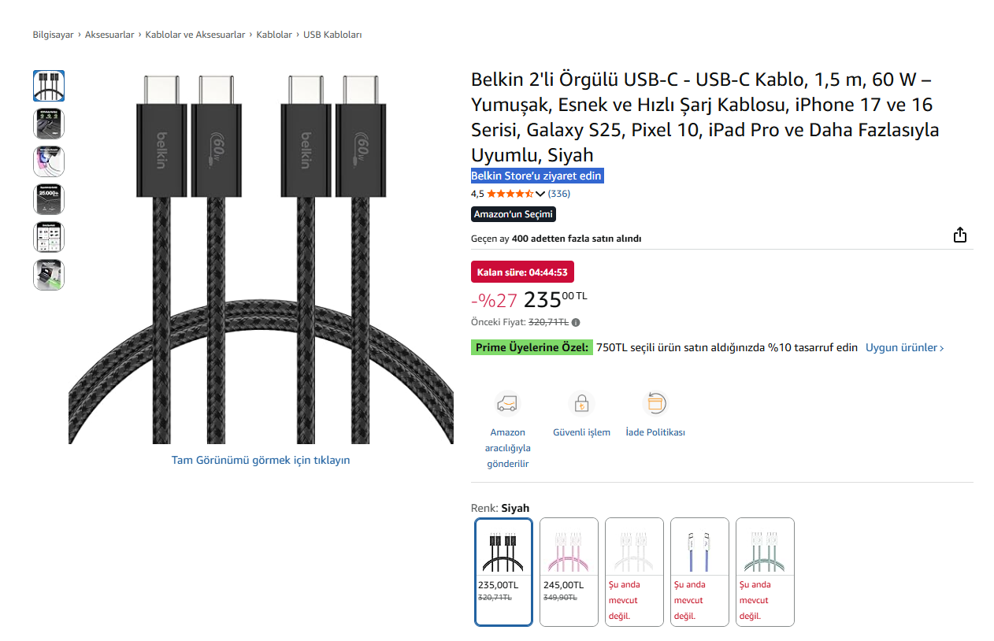Go to USB Kabloları breadcrumb category
The width and height of the screenshot is (994, 641).
[332, 35]
